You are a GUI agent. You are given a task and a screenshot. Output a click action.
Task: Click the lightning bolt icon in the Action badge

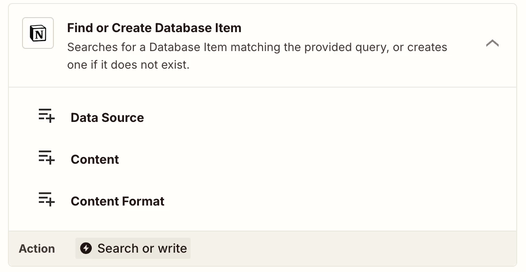[x=86, y=248]
